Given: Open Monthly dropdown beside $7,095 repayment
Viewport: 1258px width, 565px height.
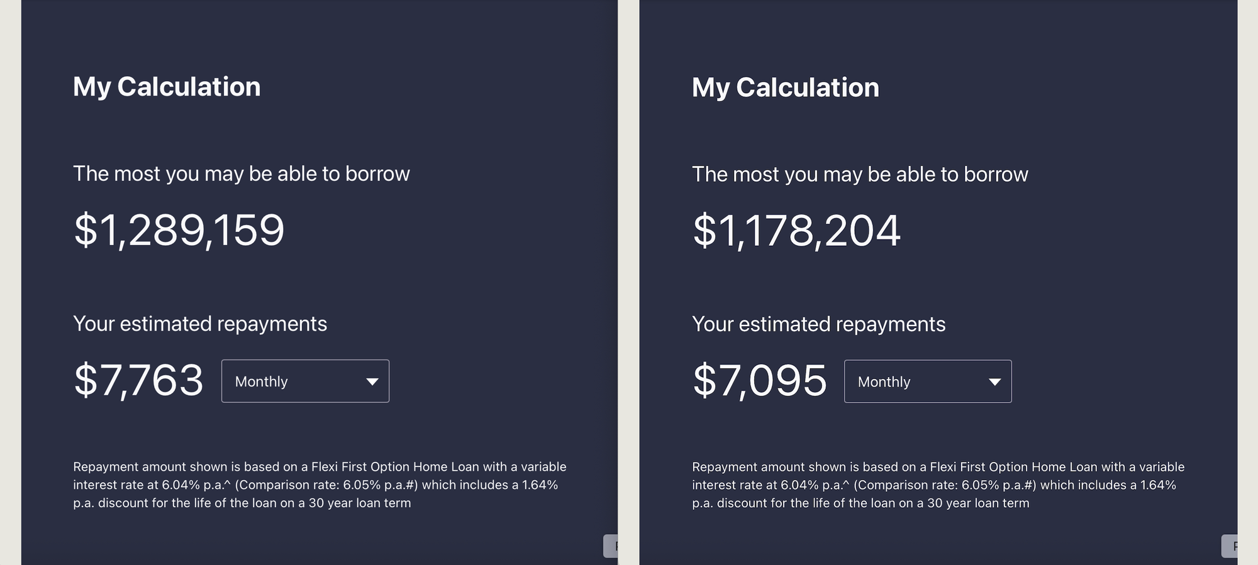Looking at the screenshot, I should click(928, 381).
